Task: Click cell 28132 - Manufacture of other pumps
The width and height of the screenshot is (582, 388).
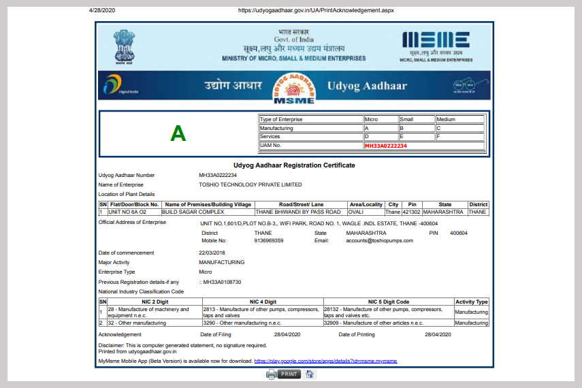Action: (389, 312)
